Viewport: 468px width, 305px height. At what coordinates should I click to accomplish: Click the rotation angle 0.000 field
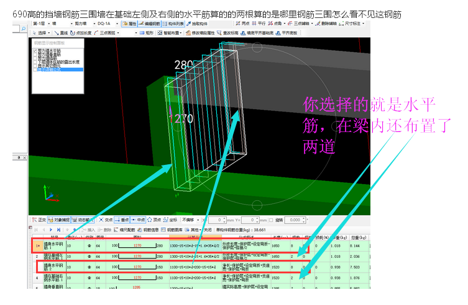click(x=295, y=220)
